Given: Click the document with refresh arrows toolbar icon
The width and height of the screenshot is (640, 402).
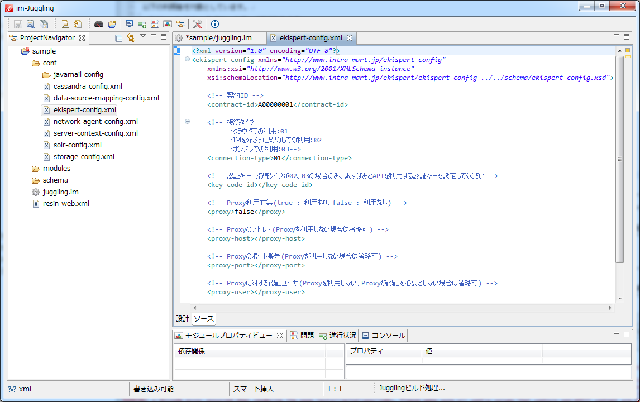Looking at the screenshot, I should (x=78, y=25).
